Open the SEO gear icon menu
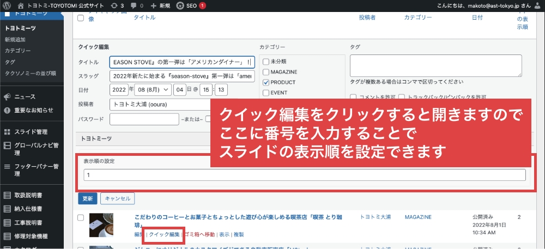Image resolution: width=545 pixels, height=249 pixels. (x=180, y=5)
